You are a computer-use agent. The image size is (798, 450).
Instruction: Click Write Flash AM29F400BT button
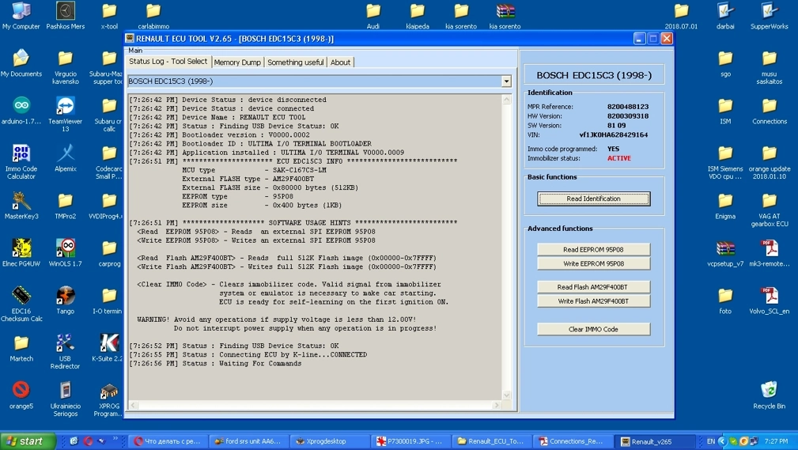(x=593, y=301)
